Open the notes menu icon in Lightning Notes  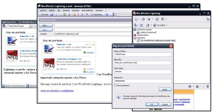tap(4, 26)
